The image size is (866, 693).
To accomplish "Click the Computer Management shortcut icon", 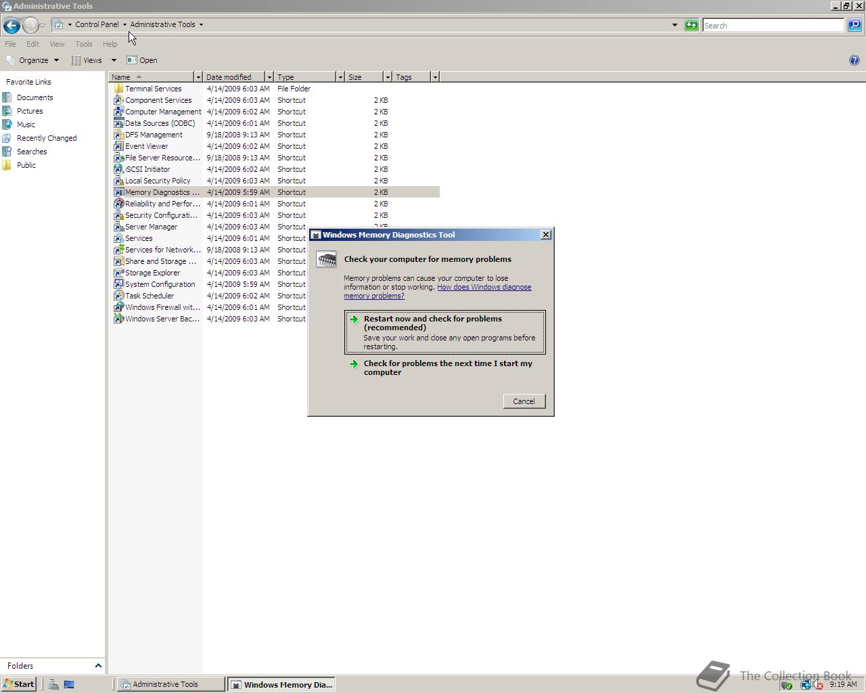I will (x=118, y=112).
